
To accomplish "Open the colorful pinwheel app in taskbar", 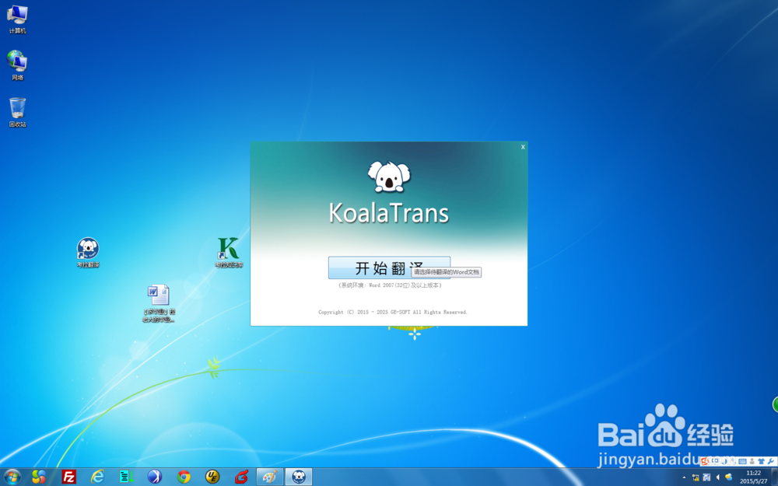I will pyautogui.click(x=39, y=477).
